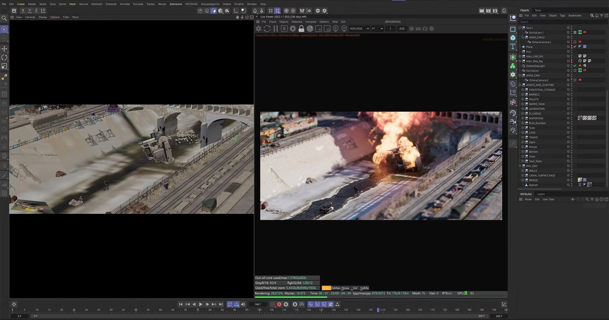Collapse the Null.1 object tree

click(x=520, y=28)
